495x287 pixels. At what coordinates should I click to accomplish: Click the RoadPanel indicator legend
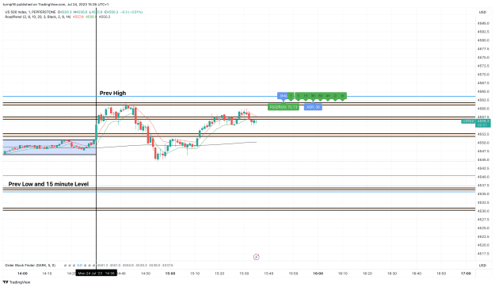click(37, 17)
